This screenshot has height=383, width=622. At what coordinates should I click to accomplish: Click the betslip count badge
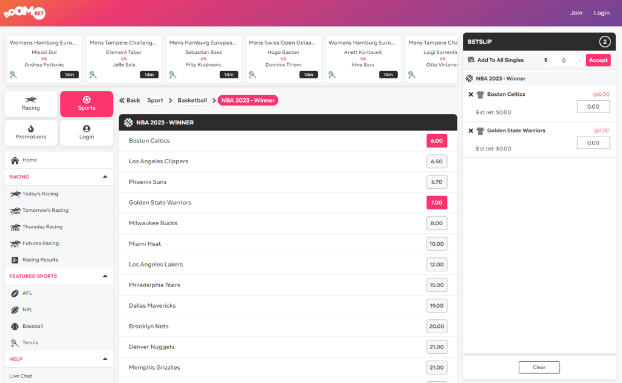tap(604, 42)
